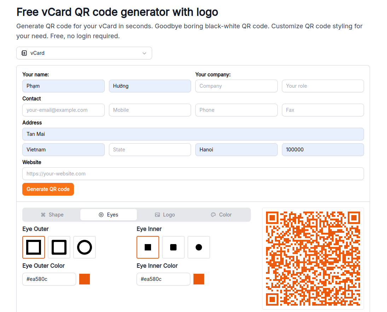The height and width of the screenshot is (312, 387).
Task: Click the first name field containing Phạm
Action: pos(63,86)
